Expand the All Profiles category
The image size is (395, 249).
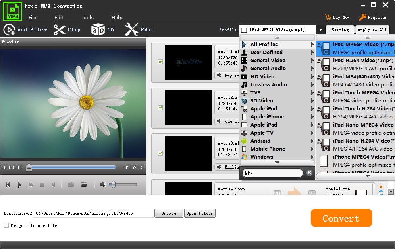coord(278,45)
